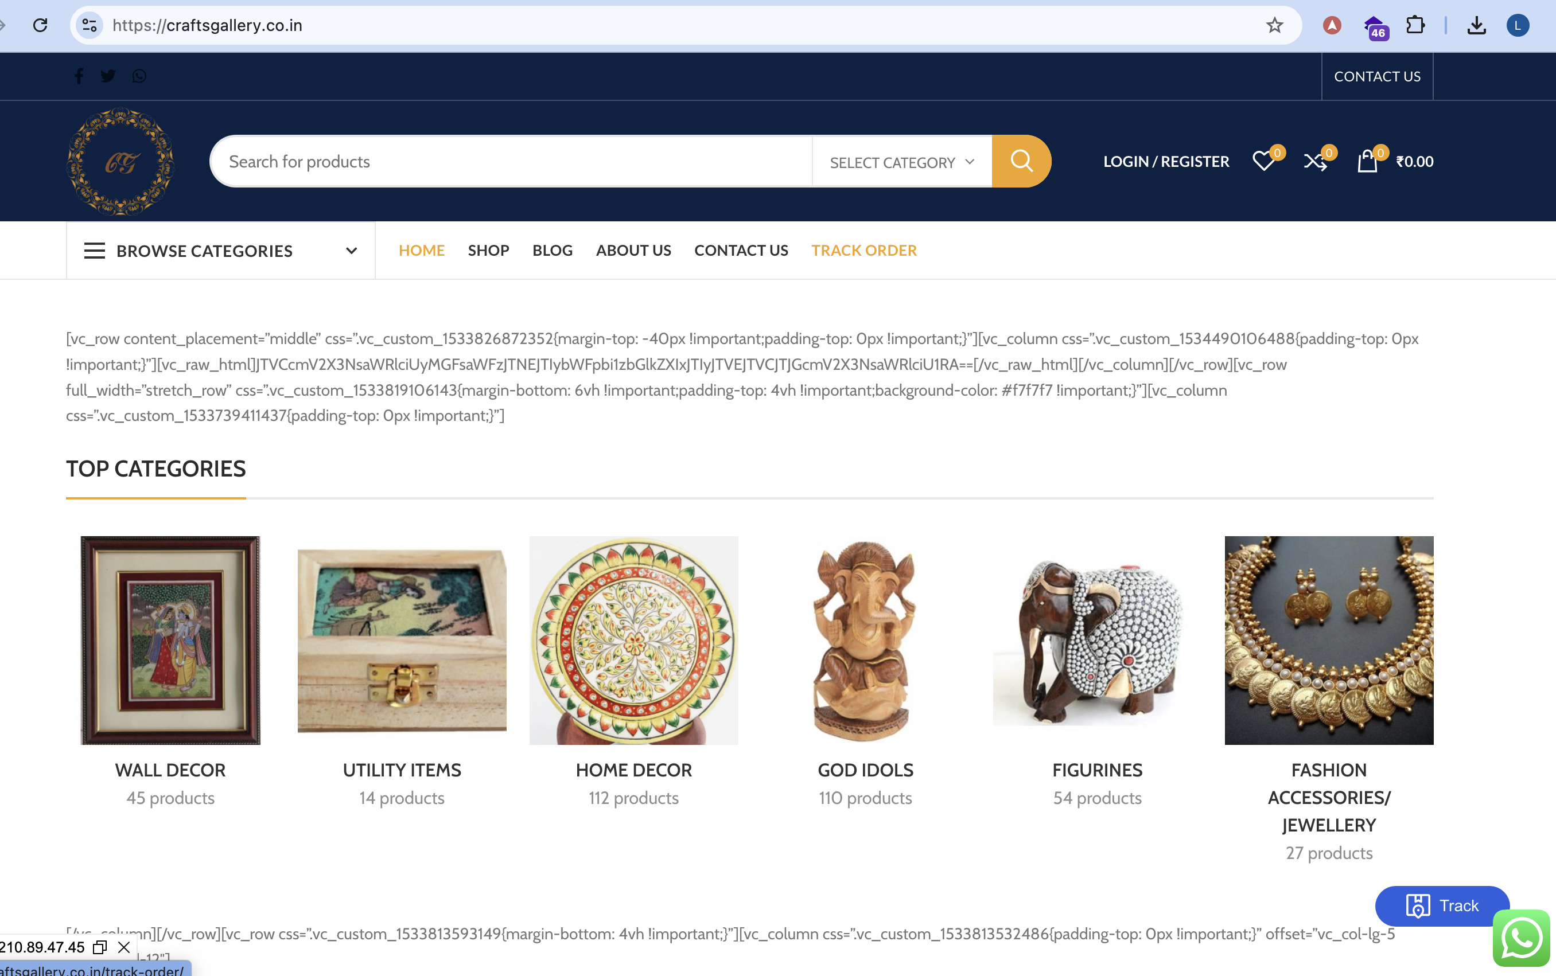Open the WhatsApp icon in top bar
The image size is (1556, 976).
coord(139,76)
